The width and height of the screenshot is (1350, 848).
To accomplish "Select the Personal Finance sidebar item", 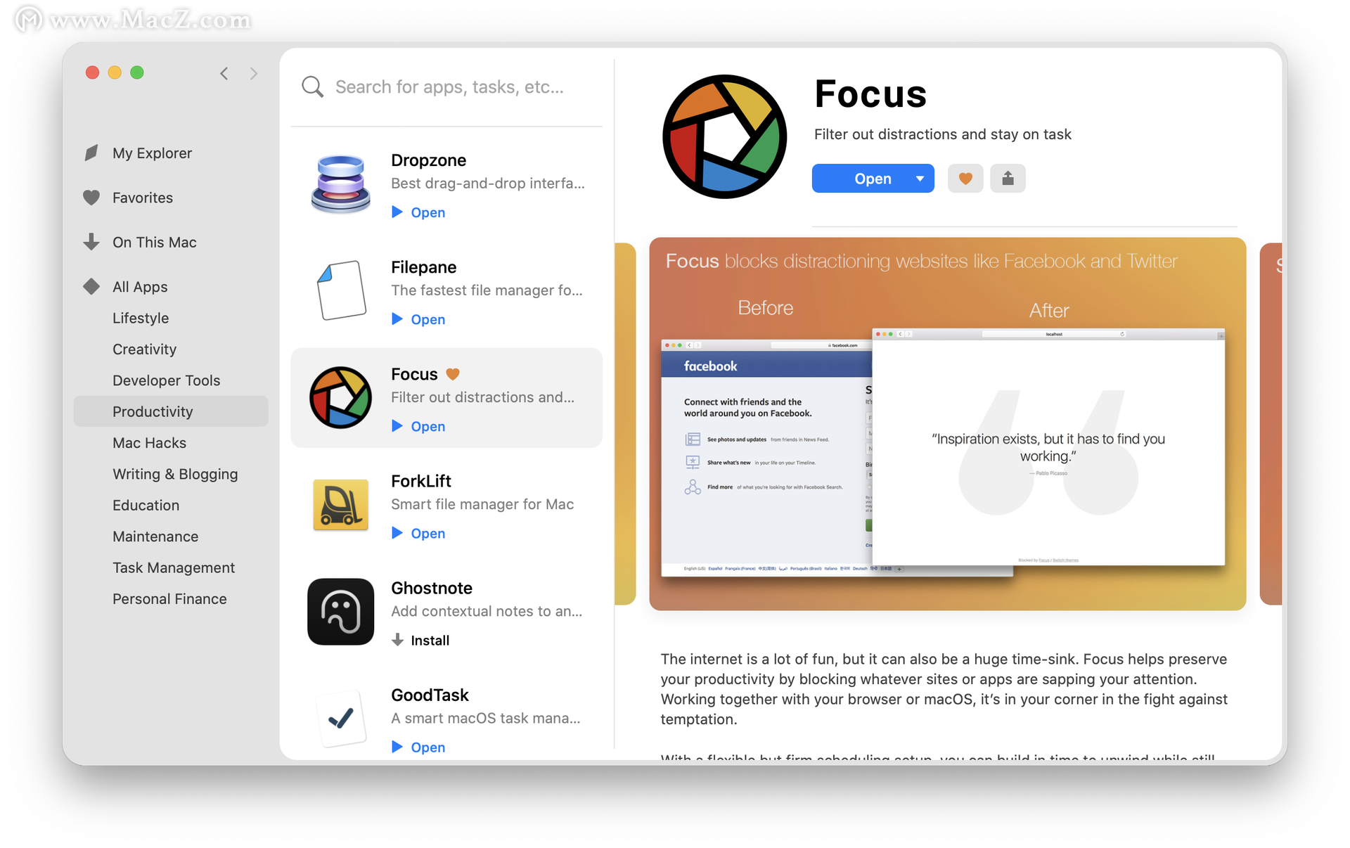I will (x=169, y=597).
